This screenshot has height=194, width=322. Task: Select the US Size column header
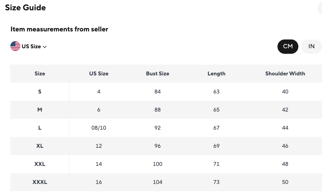(99, 74)
